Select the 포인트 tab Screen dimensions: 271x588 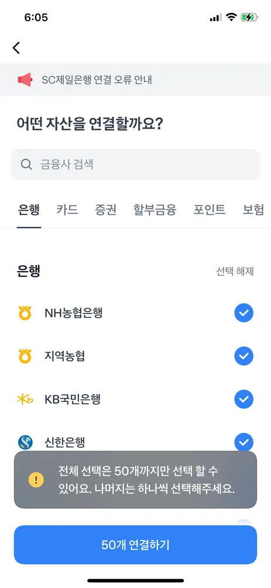210,209
